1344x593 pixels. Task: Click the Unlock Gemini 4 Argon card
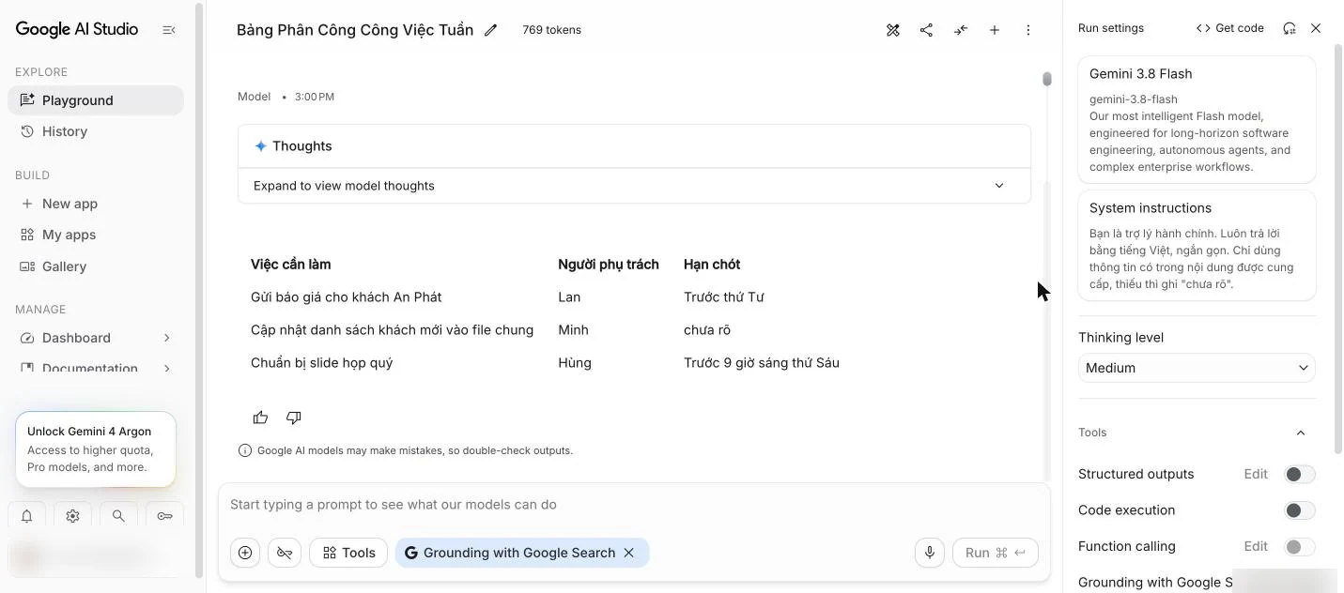(96, 449)
